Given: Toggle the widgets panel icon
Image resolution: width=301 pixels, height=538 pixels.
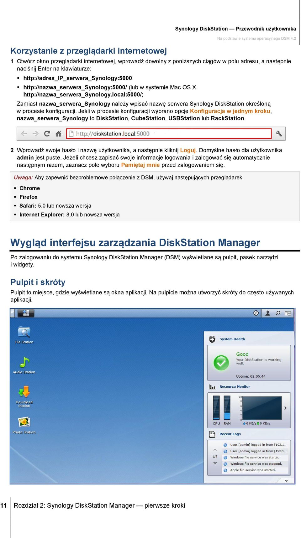Looking at the screenshot, I should tap(288, 313).
